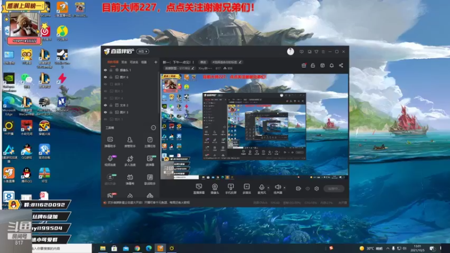Image resolution: width=450 pixels, height=253 pixels.
Task: Expand the speaker options arrow
Action: pyautogui.click(x=285, y=188)
